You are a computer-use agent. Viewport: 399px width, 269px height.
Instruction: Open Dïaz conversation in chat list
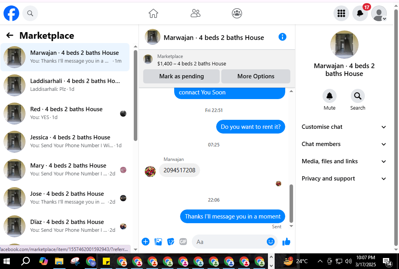(65, 226)
